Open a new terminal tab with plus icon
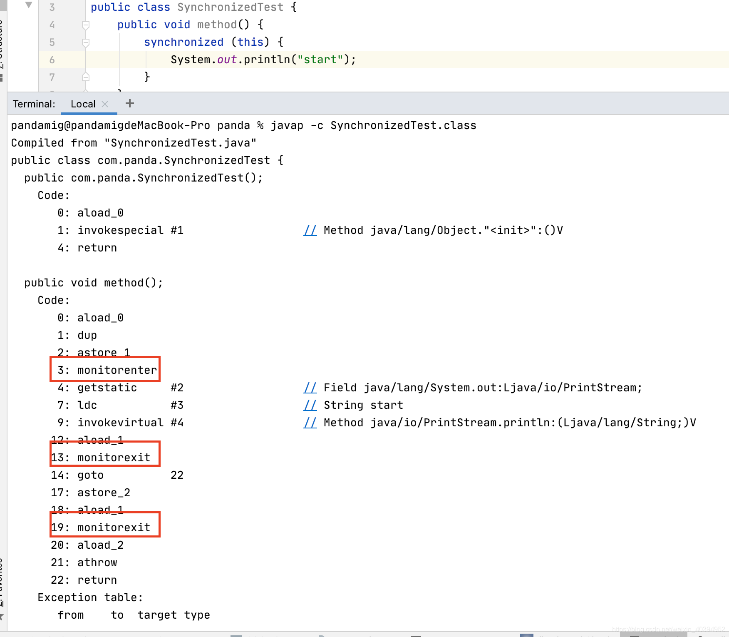This screenshot has height=637, width=729. point(130,103)
